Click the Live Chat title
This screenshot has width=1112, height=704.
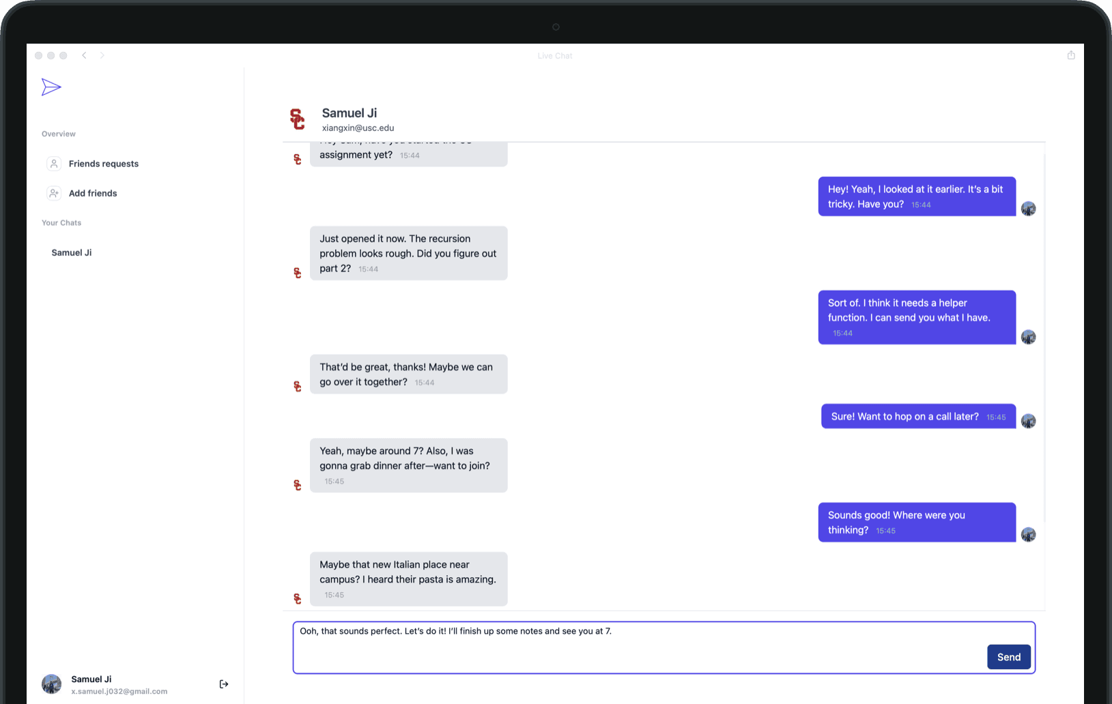tap(555, 55)
